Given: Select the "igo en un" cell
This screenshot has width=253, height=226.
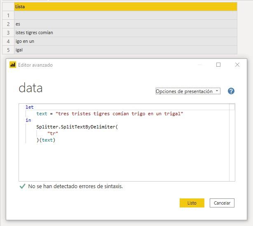Looking at the screenshot, I should coord(125,41).
